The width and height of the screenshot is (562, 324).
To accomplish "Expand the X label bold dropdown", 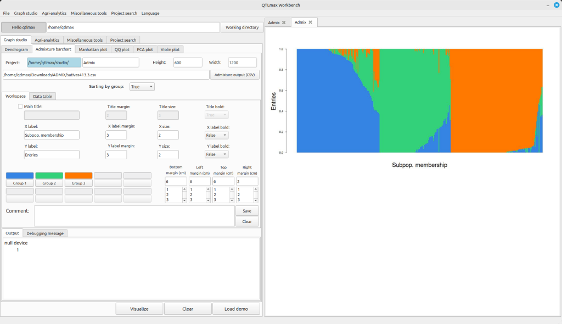I will [216, 135].
